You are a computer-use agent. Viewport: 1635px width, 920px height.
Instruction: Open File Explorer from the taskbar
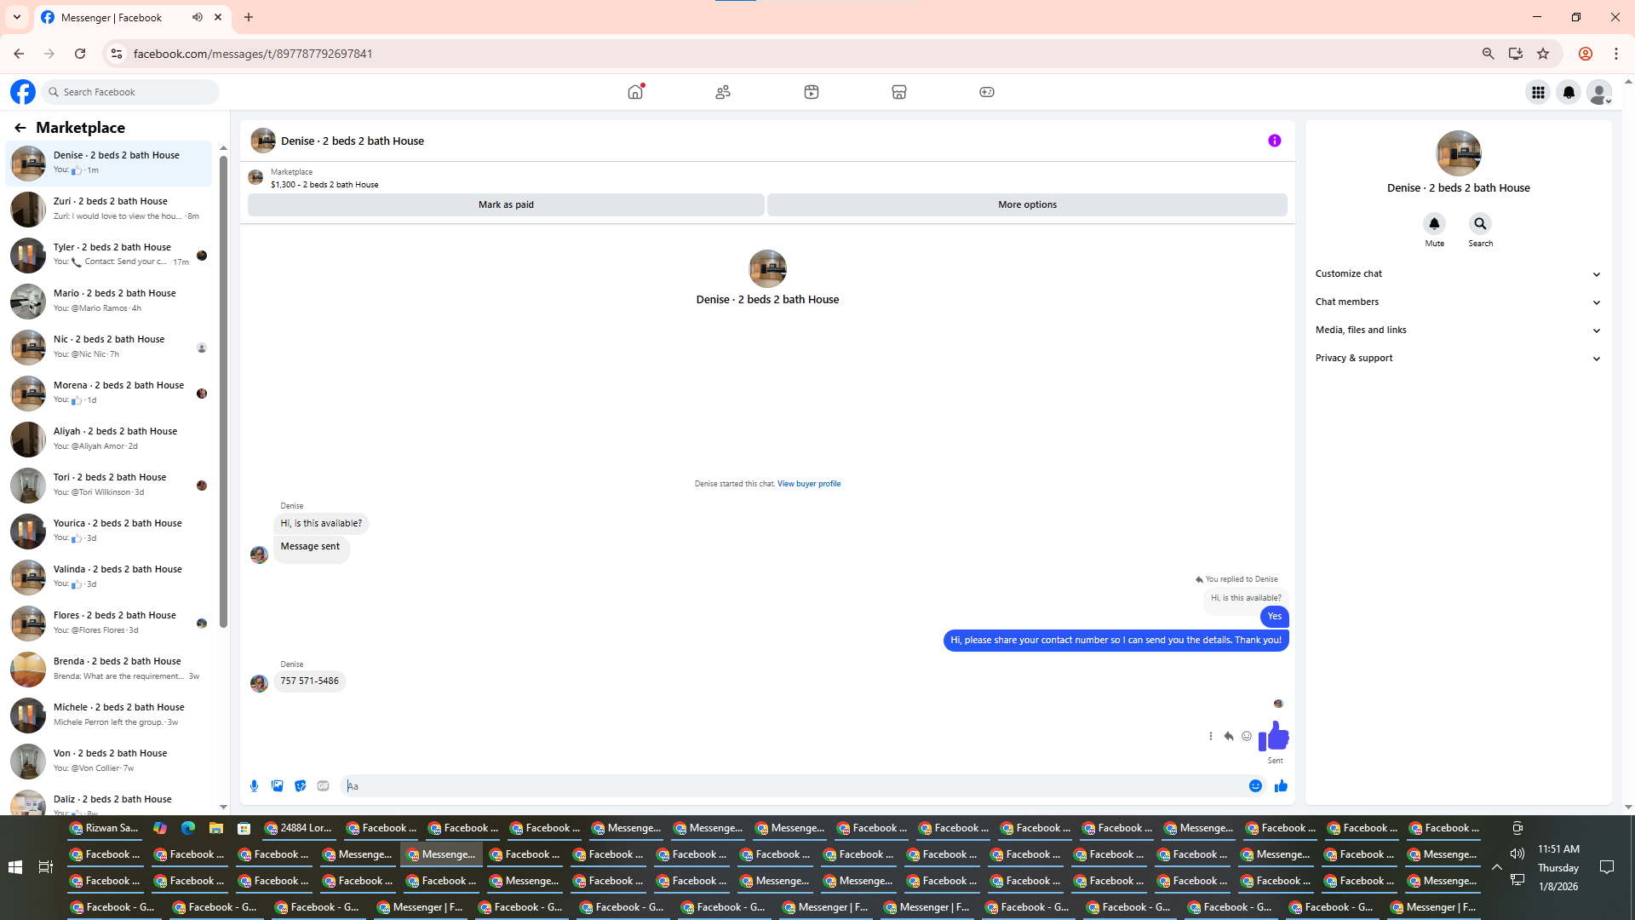click(x=216, y=828)
